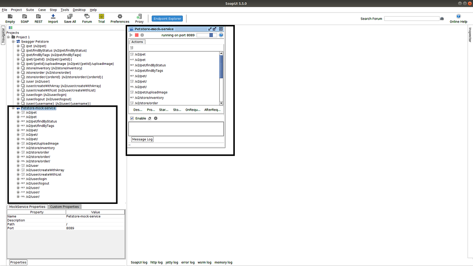Viewport: 473px width, 266px height.
Task: Collapse the Project 1 tree node
Action: coord(9,37)
